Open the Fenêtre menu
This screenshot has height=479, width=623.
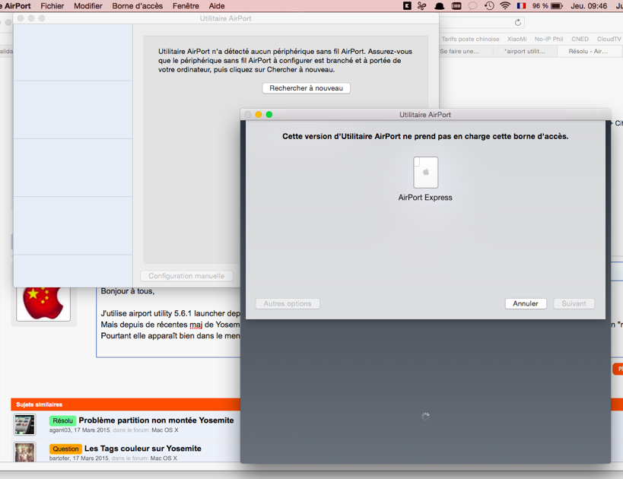coord(186,6)
